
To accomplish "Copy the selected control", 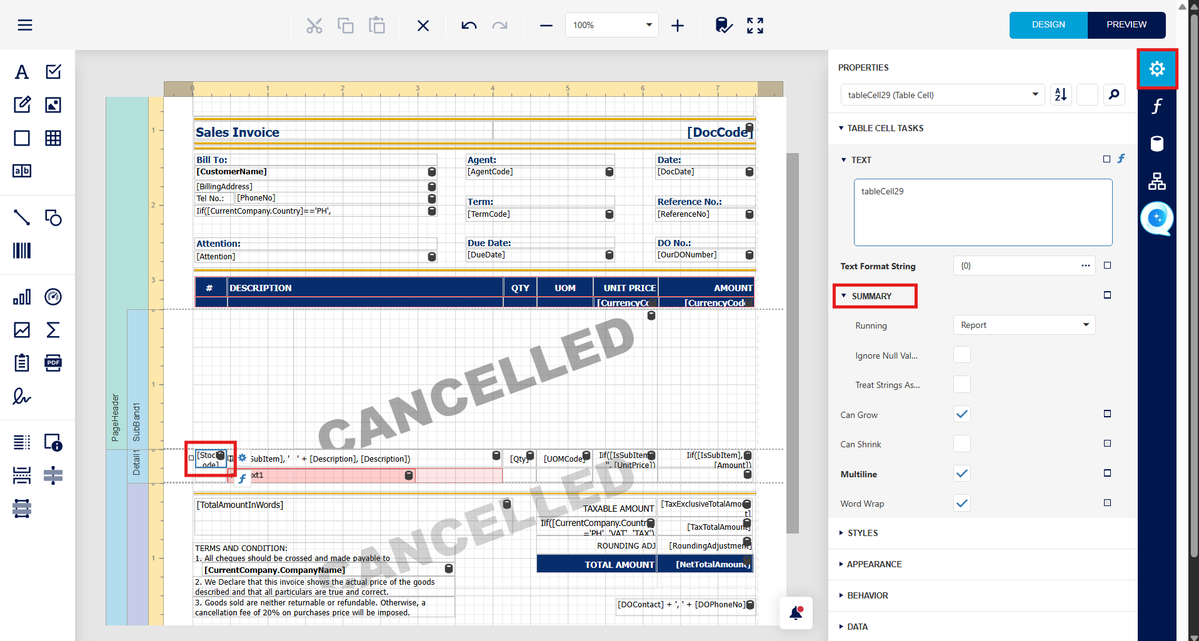I will [346, 25].
